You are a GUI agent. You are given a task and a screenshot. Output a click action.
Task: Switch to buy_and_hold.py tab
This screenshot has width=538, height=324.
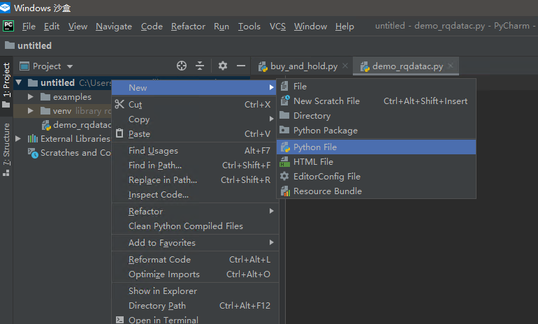click(303, 66)
